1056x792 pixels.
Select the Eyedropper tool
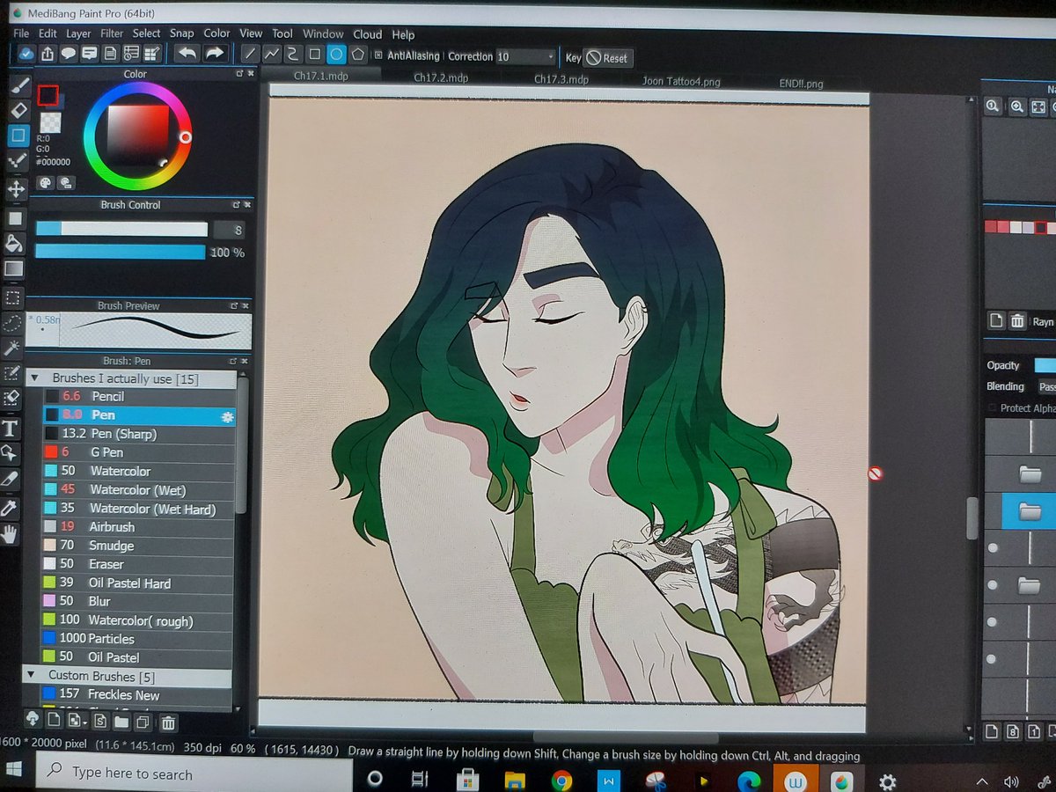(x=10, y=508)
